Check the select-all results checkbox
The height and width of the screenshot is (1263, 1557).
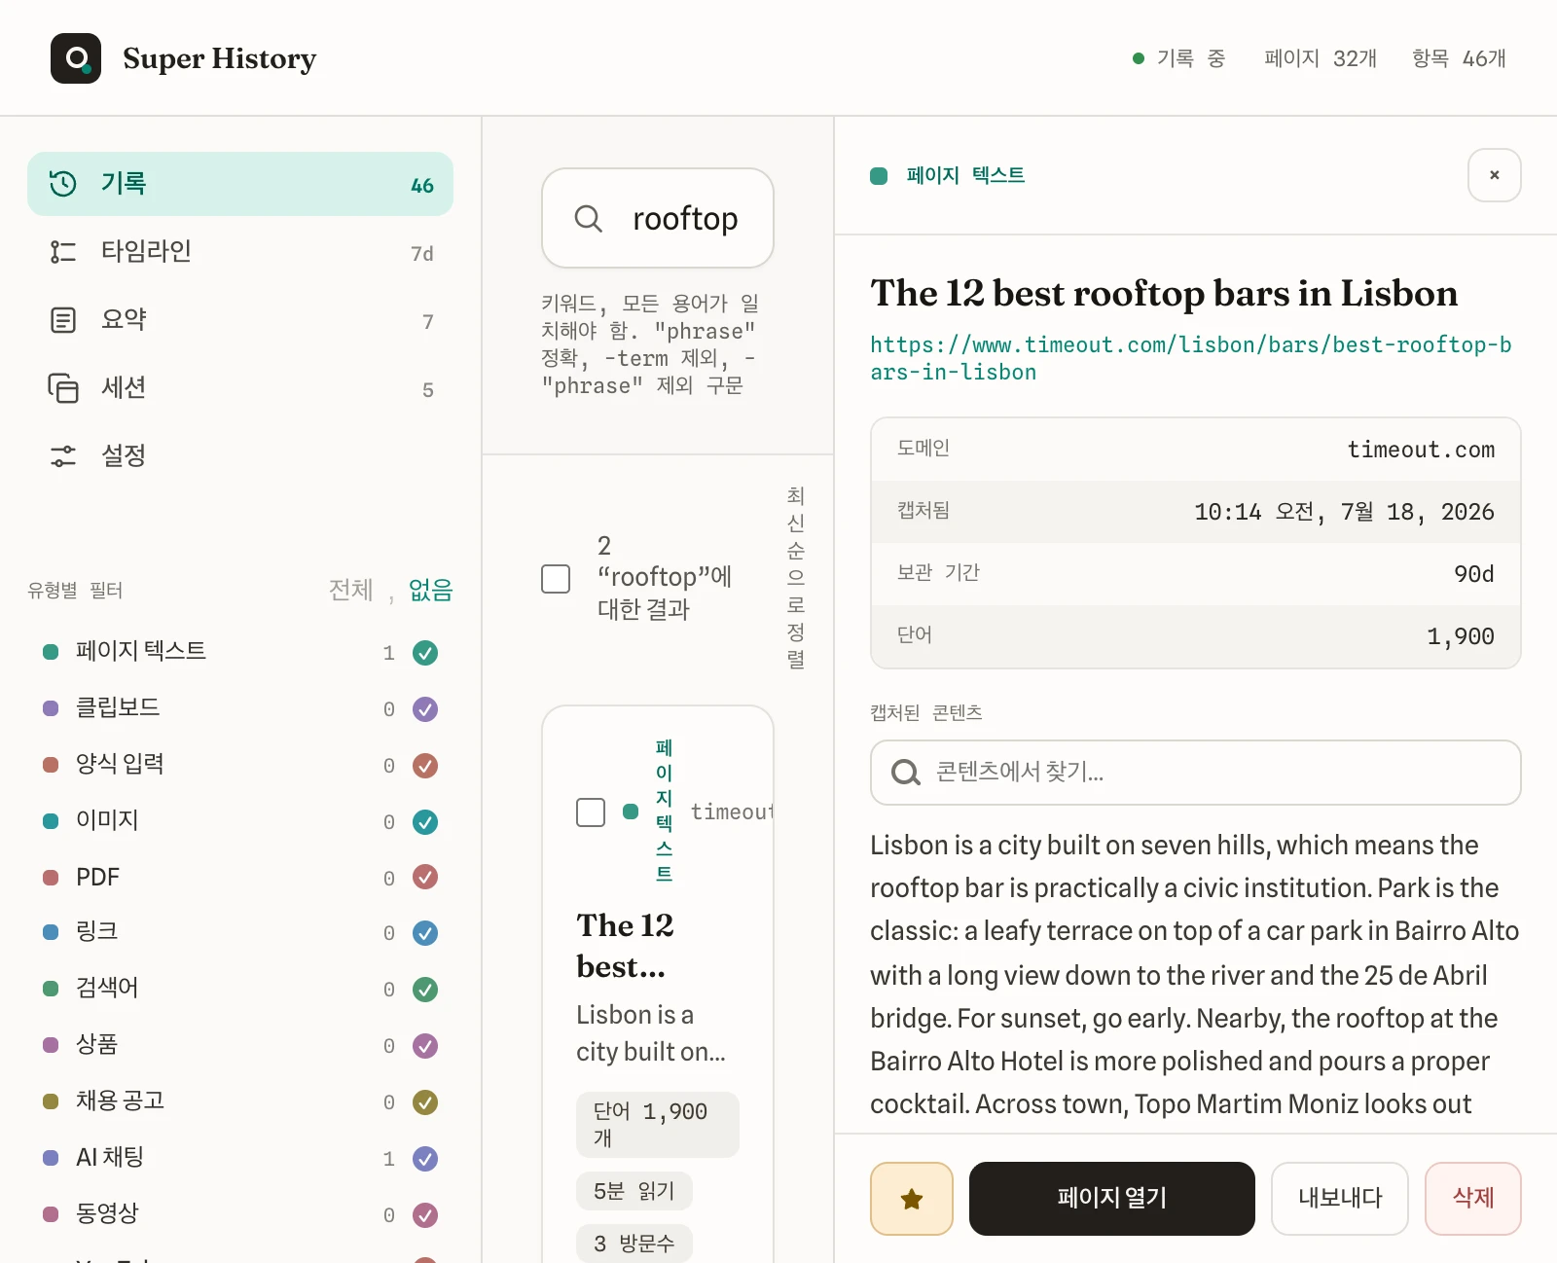pos(556,578)
